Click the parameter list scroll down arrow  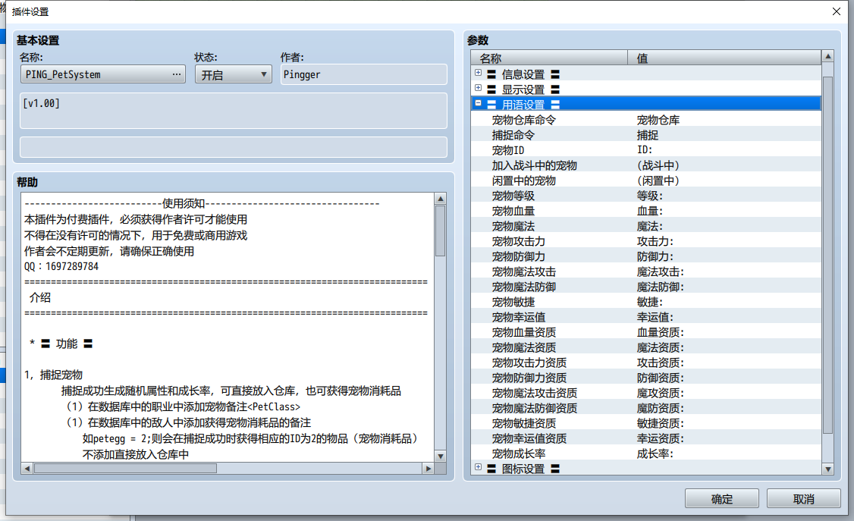coord(828,469)
